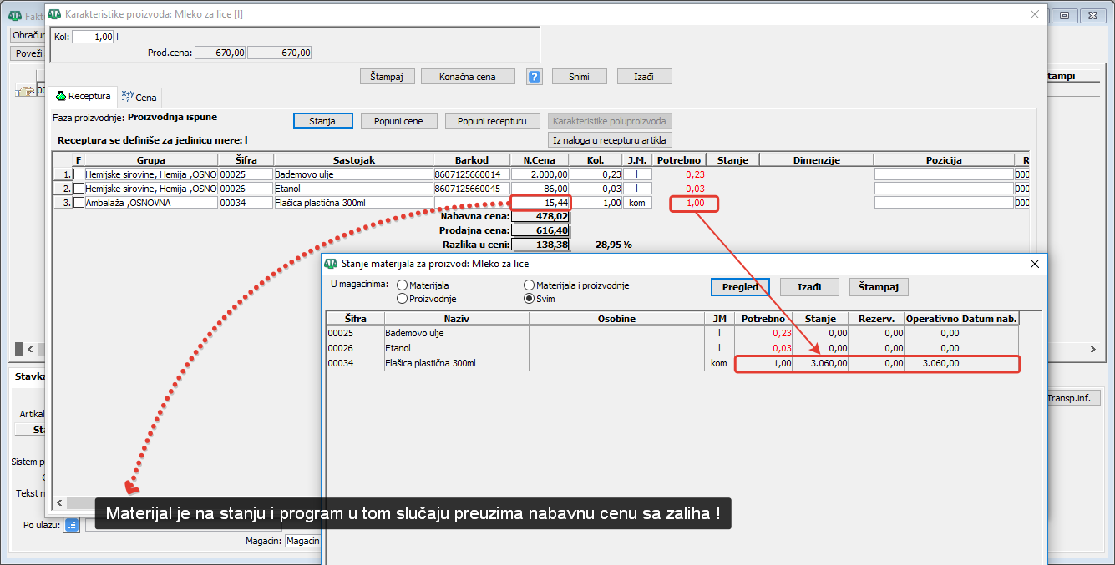Choose the Proizvodnje warehouse radio option
This screenshot has width=1115, height=565.
(x=403, y=299)
